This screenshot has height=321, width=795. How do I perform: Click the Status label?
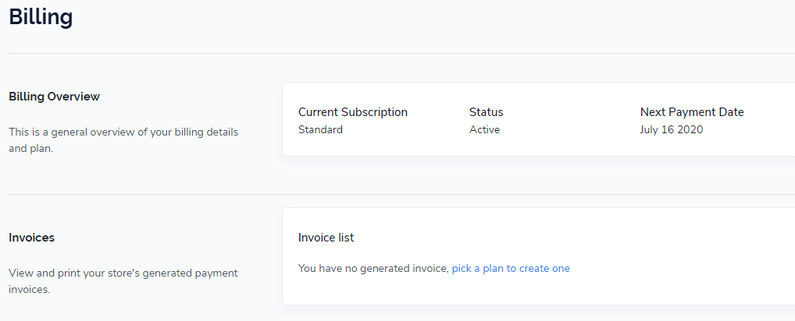click(x=486, y=112)
